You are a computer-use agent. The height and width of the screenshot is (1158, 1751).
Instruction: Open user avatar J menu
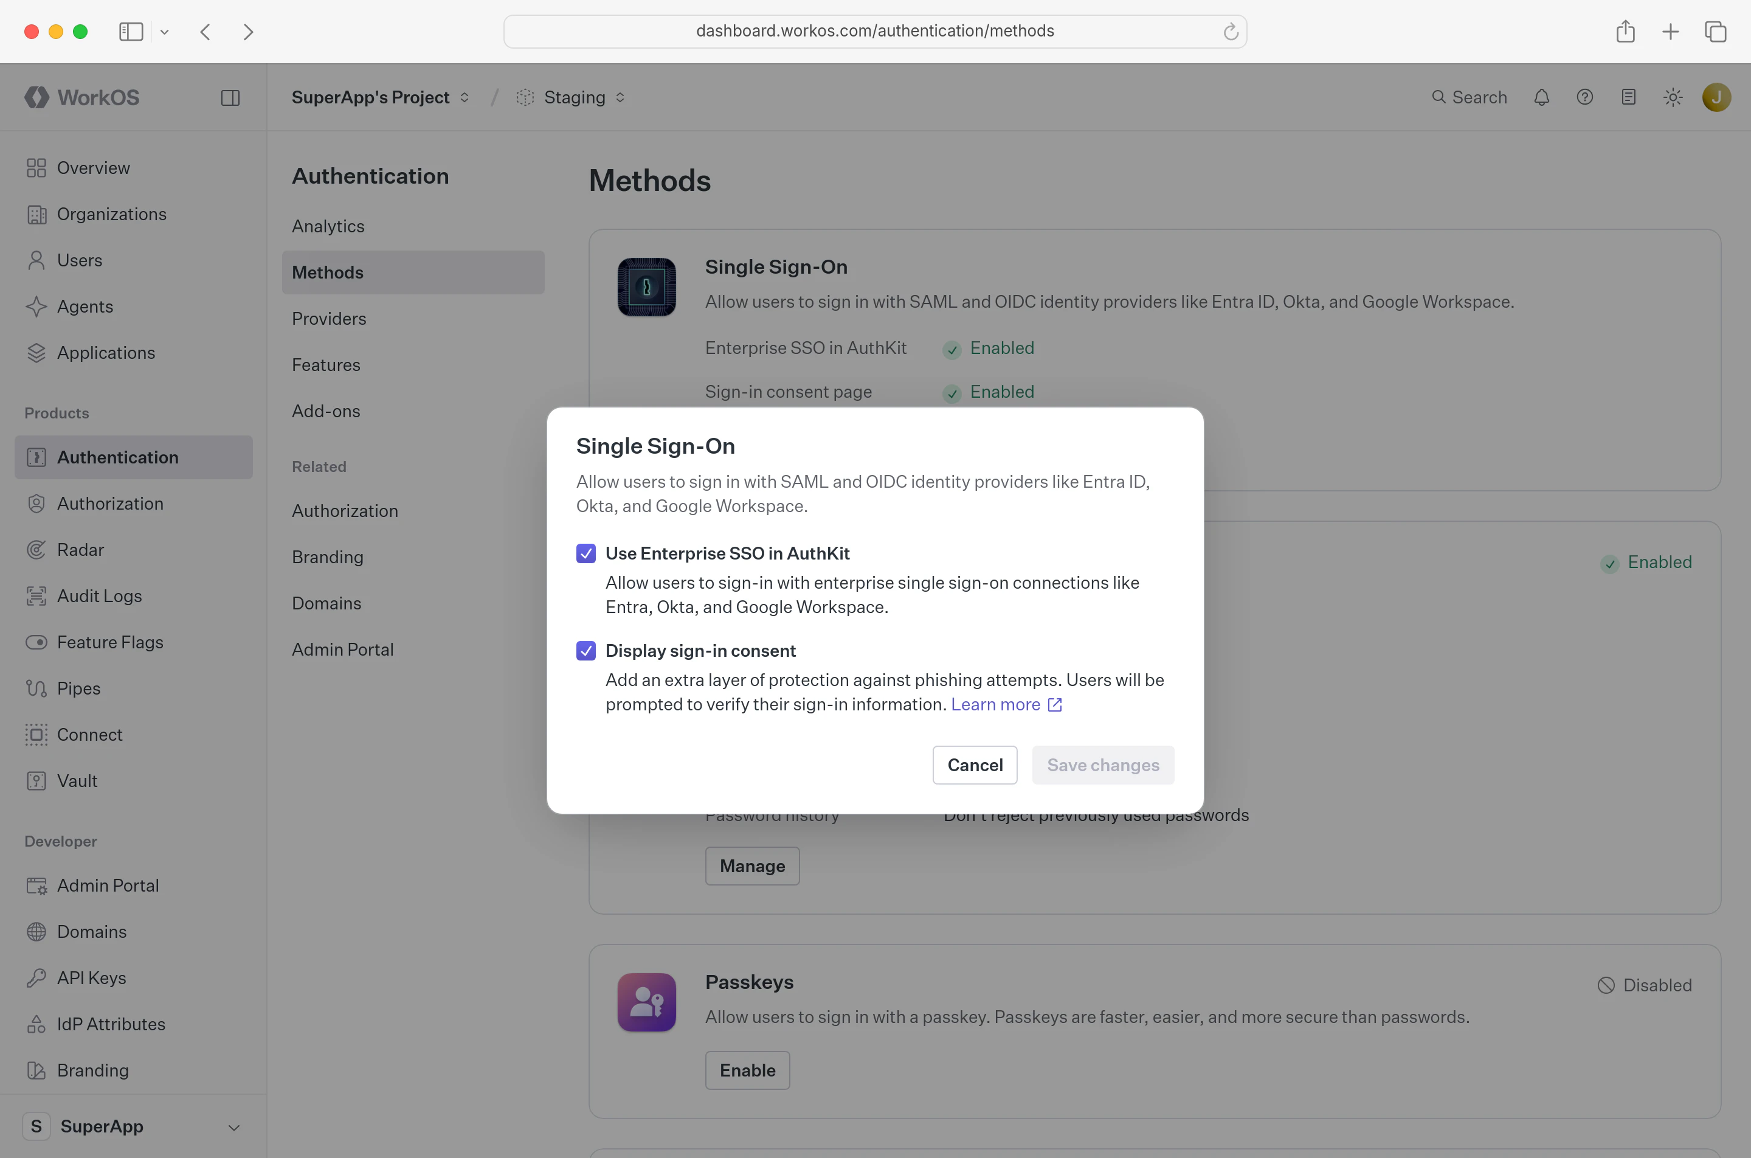(x=1716, y=97)
